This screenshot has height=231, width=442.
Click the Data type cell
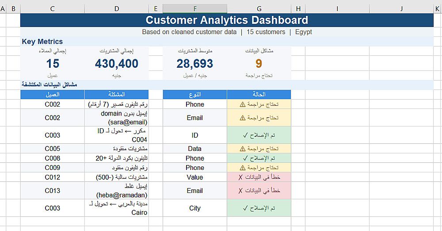(x=195, y=149)
